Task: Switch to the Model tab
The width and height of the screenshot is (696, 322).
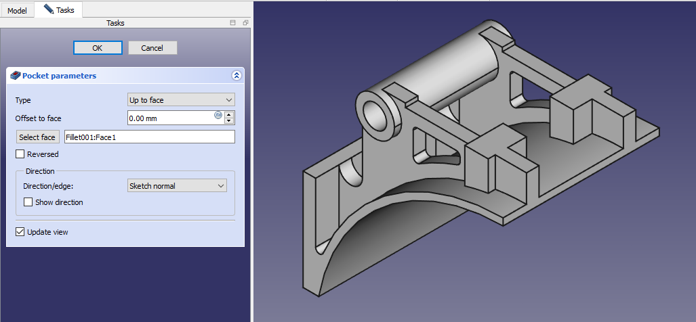Action: pyautogui.click(x=17, y=11)
